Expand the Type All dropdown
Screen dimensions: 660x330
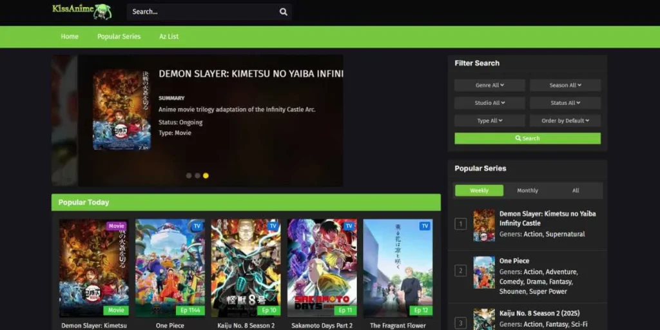(x=490, y=121)
